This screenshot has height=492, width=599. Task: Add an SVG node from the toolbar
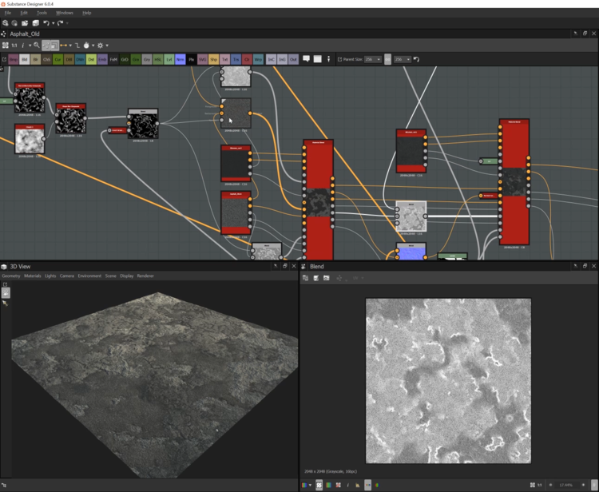[203, 60]
